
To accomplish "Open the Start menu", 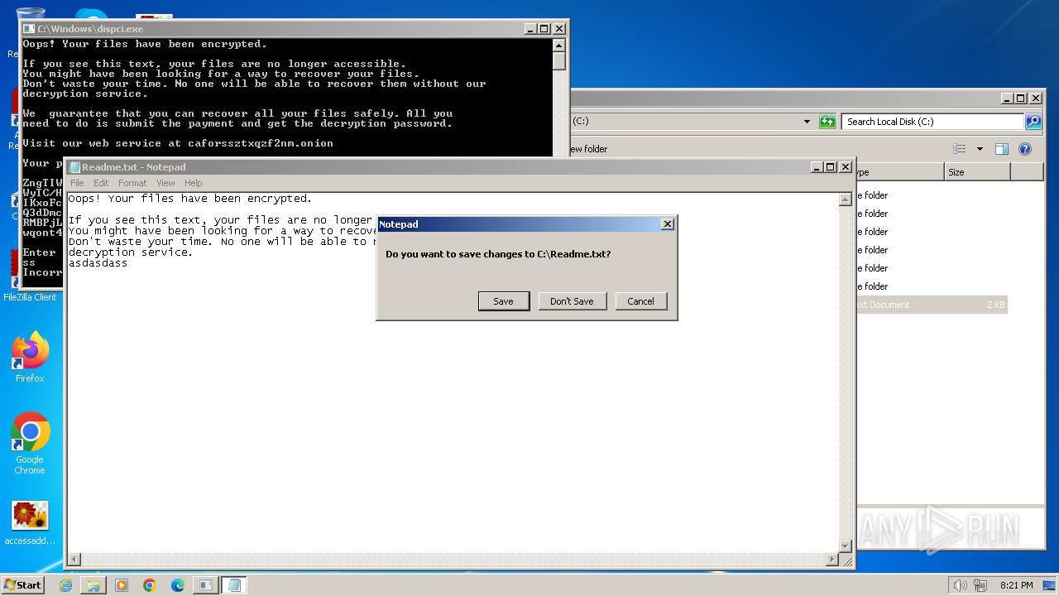I will 22,584.
